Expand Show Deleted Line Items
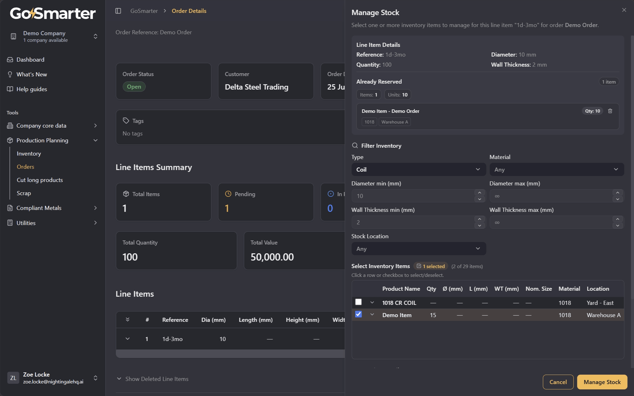This screenshot has width=634, height=396. tap(153, 379)
